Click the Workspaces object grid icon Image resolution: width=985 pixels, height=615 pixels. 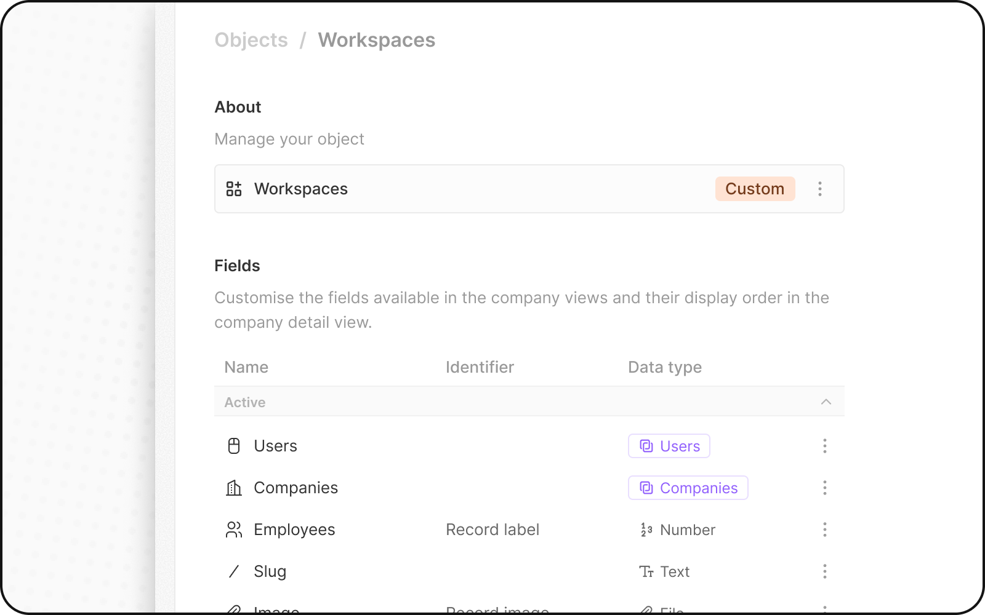[x=234, y=189]
